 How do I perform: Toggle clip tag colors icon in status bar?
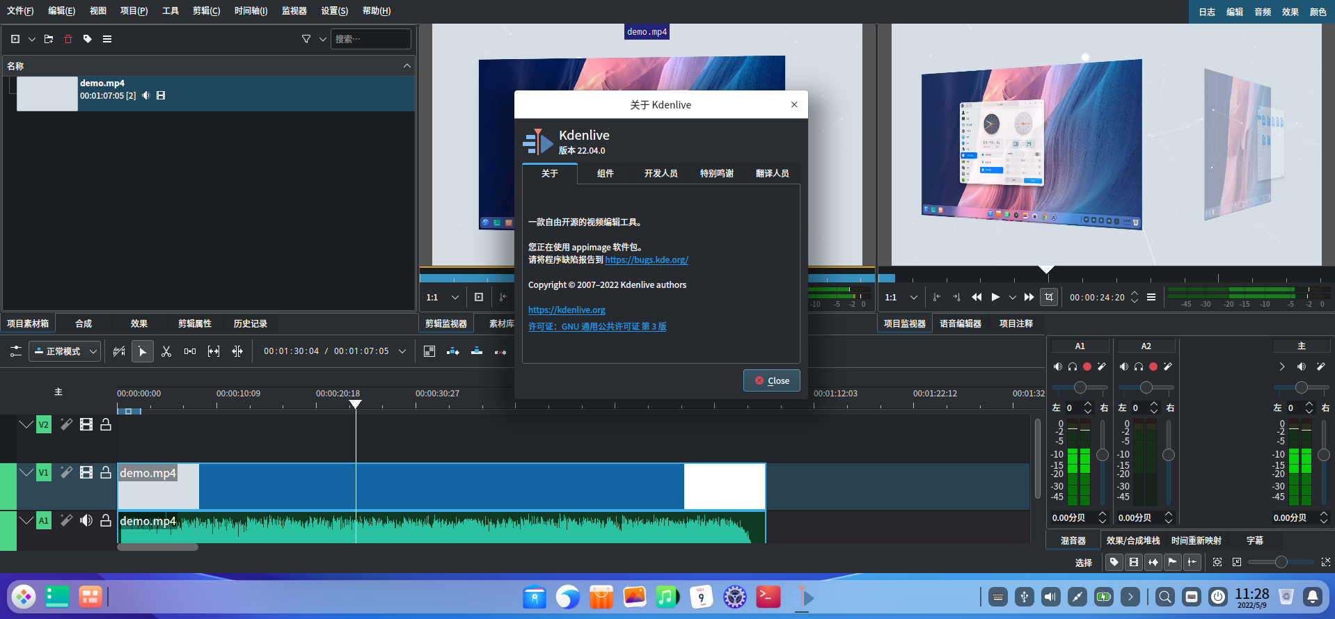pos(1114,562)
